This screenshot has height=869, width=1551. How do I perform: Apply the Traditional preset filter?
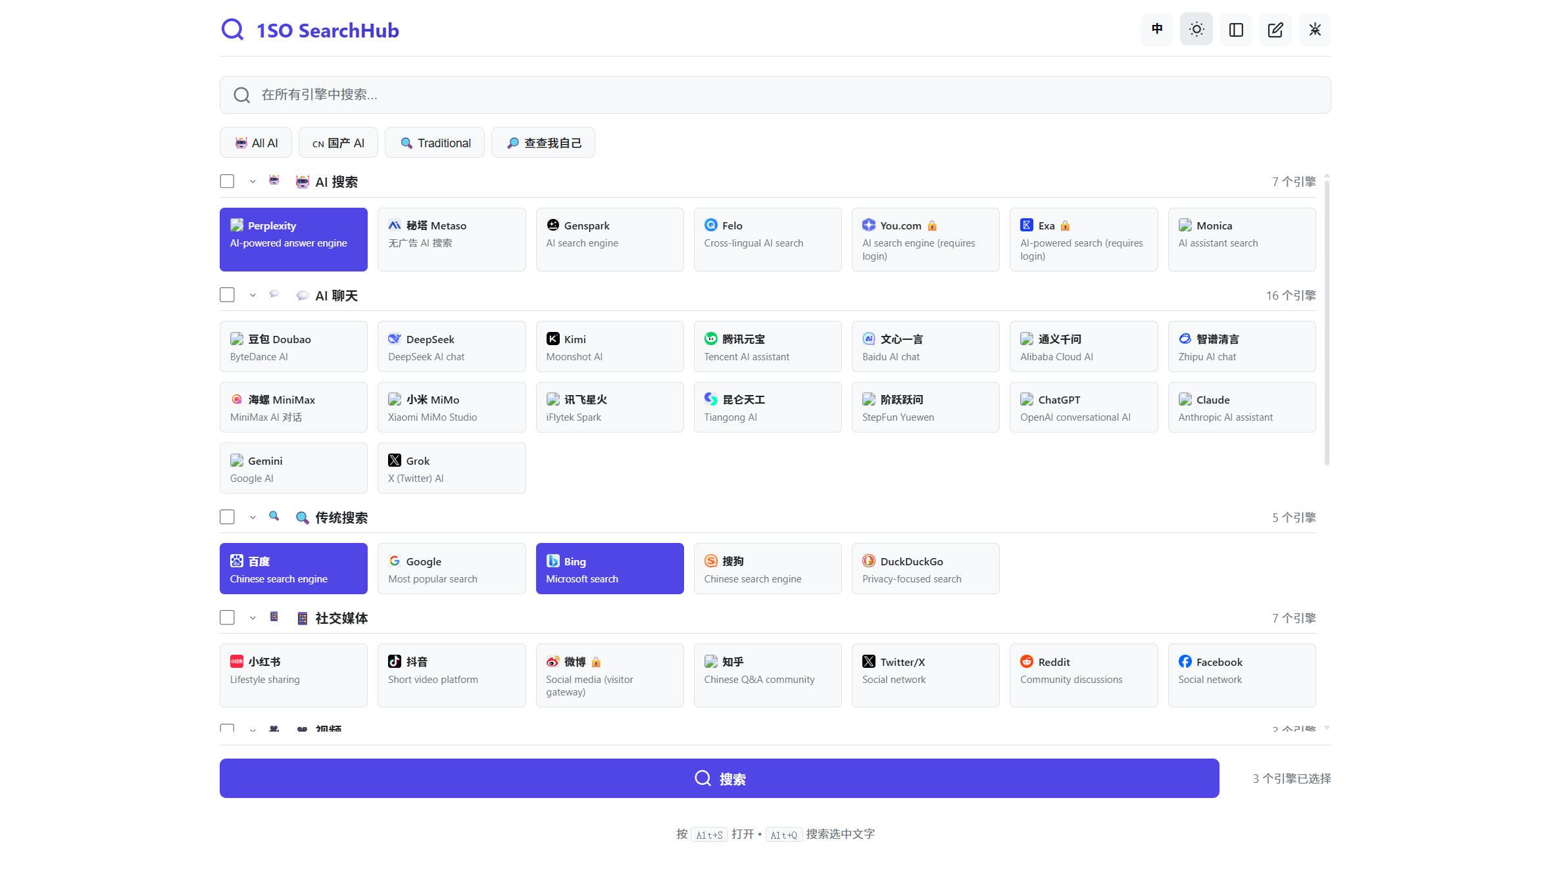[x=435, y=143]
